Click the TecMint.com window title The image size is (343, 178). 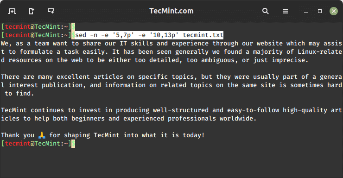coord(171,11)
